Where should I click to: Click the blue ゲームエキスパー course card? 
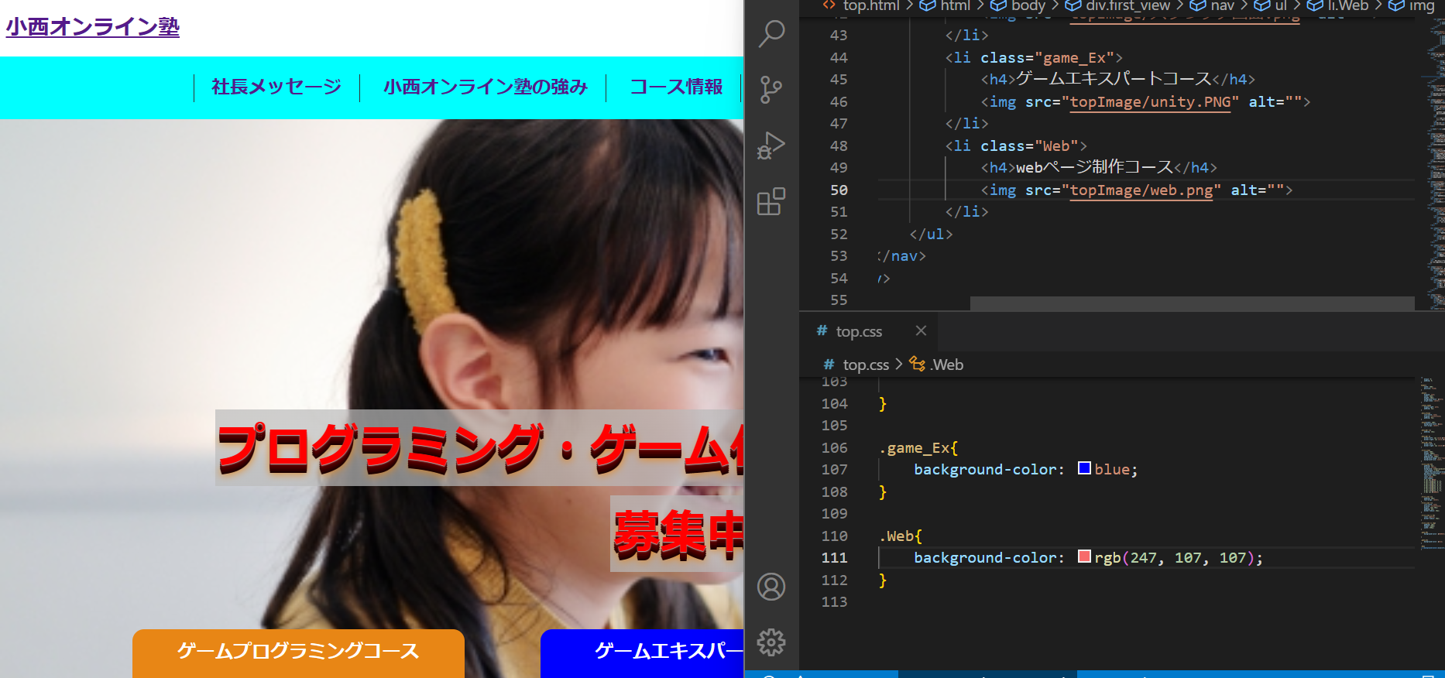pyautogui.click(x=642, y=653)
